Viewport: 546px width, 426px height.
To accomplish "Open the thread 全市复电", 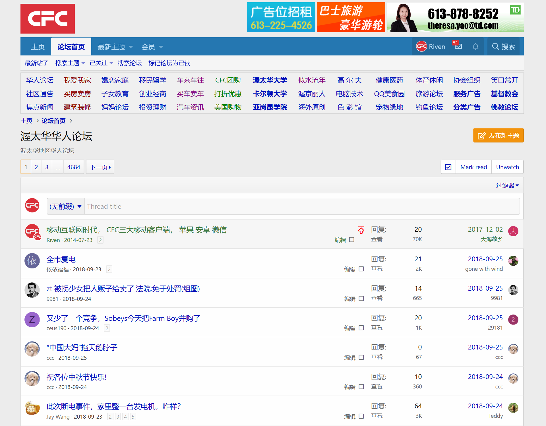I will coord(61,259).
